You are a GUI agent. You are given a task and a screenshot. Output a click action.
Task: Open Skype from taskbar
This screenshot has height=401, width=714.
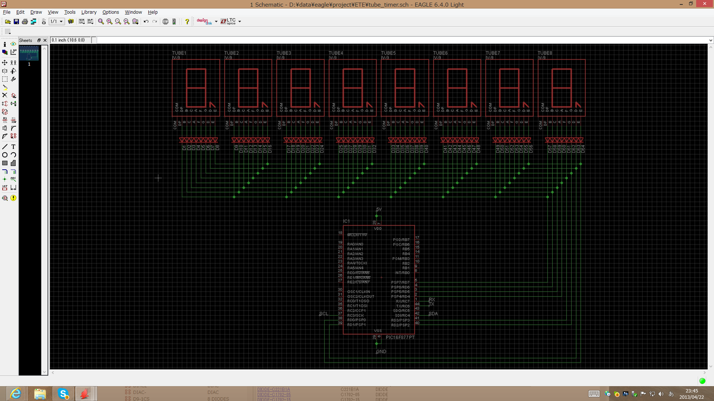click(x=64, y=394)
